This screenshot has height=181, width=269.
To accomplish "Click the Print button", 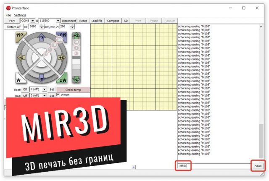I will tap(138, 21).
